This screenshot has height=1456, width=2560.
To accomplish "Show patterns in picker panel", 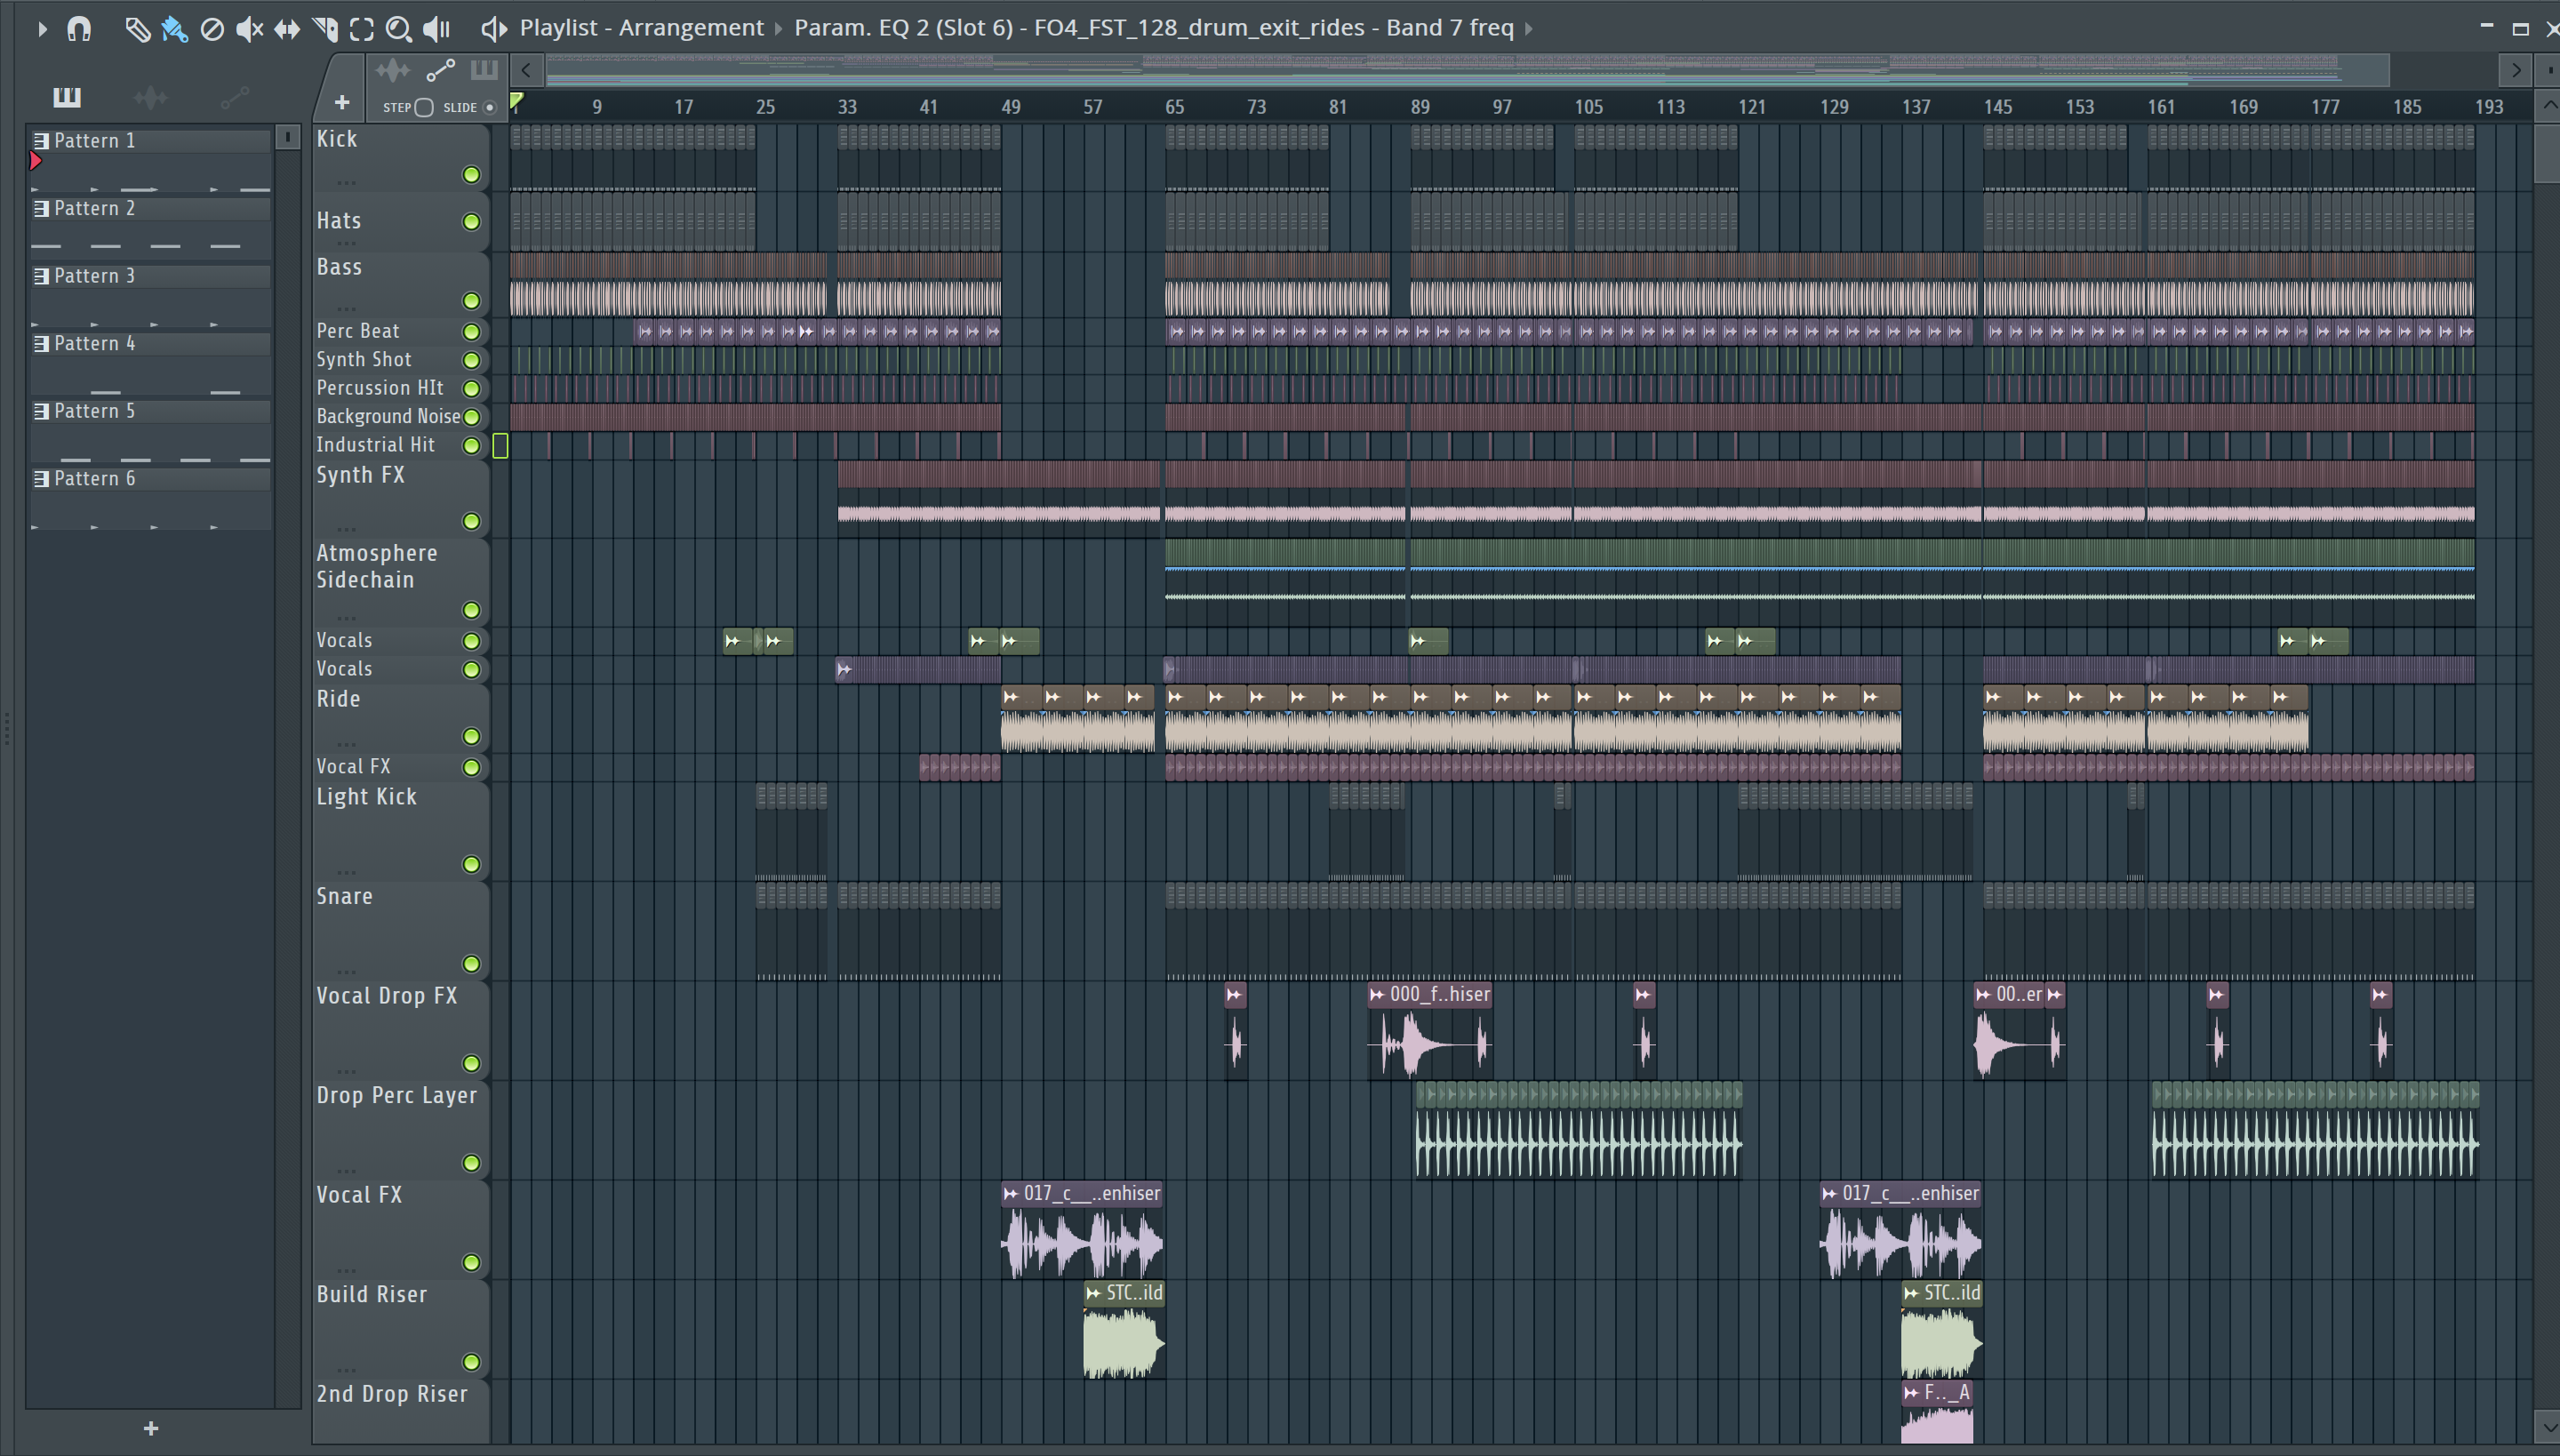I will point(67,97).
